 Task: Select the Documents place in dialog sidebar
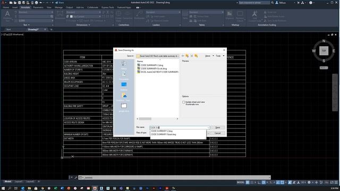tap(124, 75)
